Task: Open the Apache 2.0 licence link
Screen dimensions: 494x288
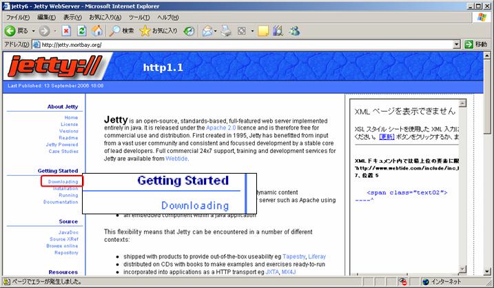Action: [221, 127]
